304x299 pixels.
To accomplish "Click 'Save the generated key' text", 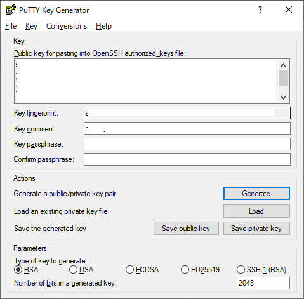I will click(50, 229).
